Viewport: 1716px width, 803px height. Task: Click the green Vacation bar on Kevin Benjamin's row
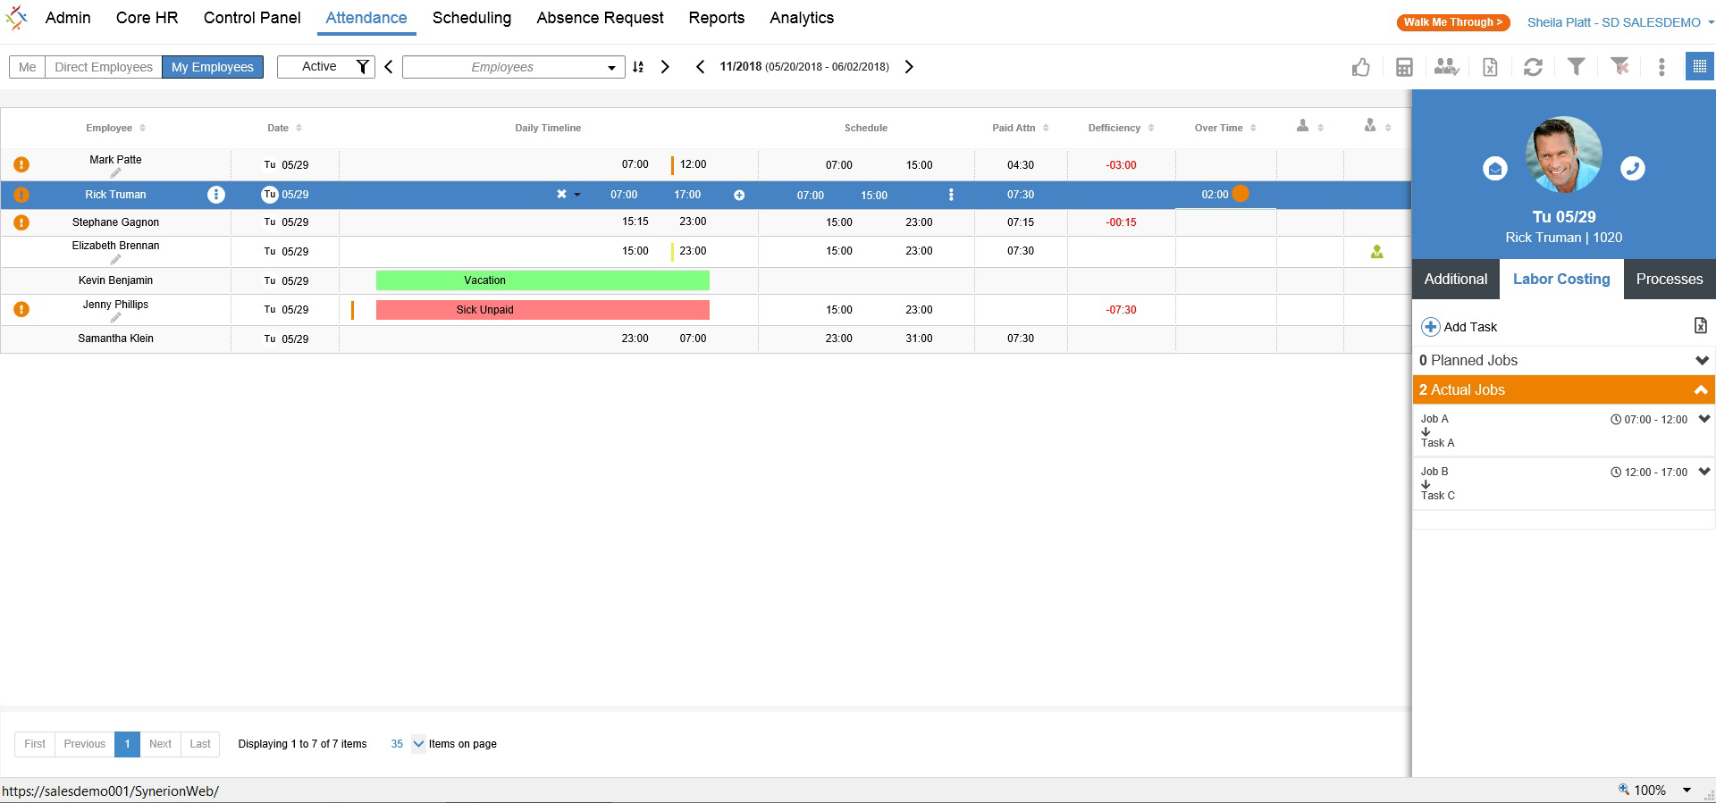(x=543, y=280)
